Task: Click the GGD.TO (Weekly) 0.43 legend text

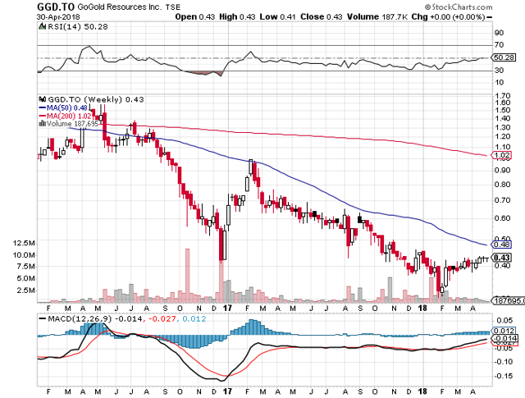Action: click(x=96, y=99)
